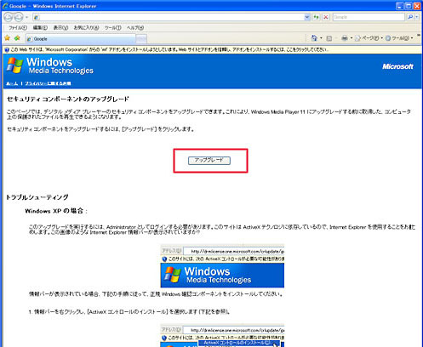This screenshot has width=423, height=347.
Task: Click the first Internet Explorer information bar example image
Action: (x=222, y=266)
